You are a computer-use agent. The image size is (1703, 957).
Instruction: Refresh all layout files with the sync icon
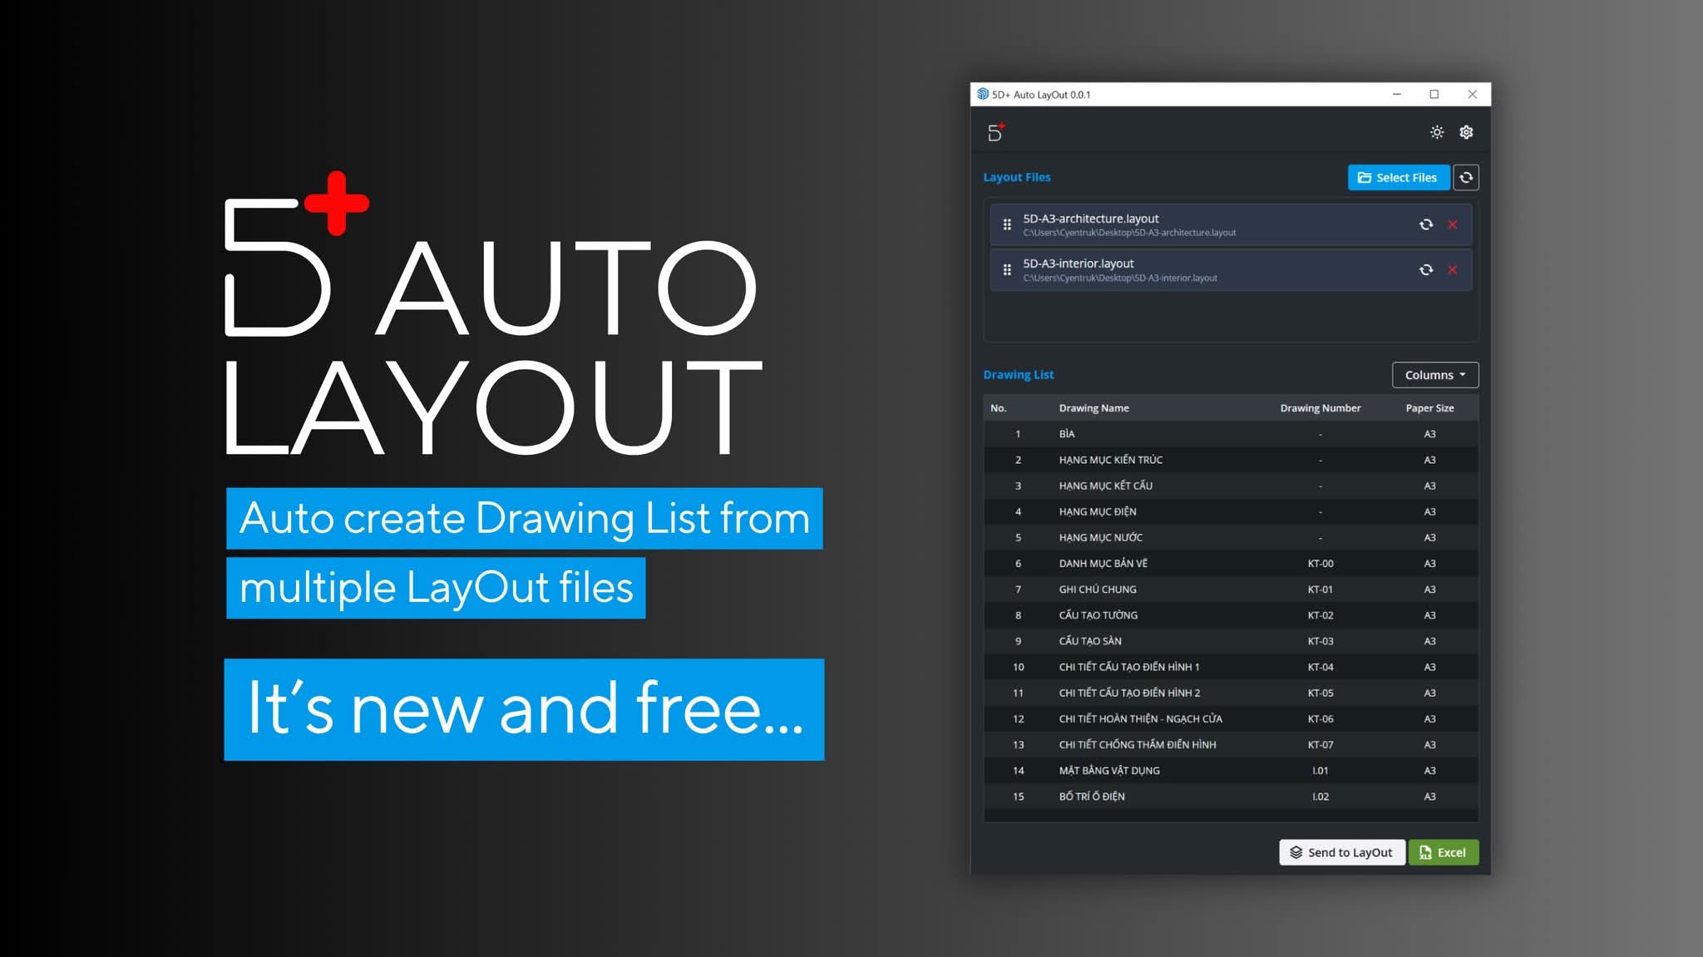[x=1465, y=177]
